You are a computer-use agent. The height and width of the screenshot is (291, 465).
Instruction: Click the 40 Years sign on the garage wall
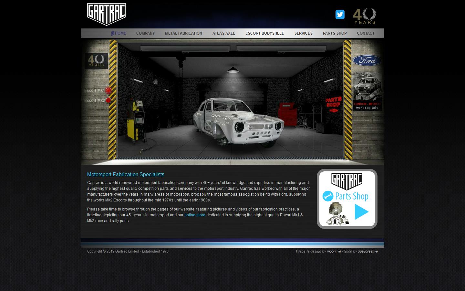pyautogui.click(x=96, y=61)
